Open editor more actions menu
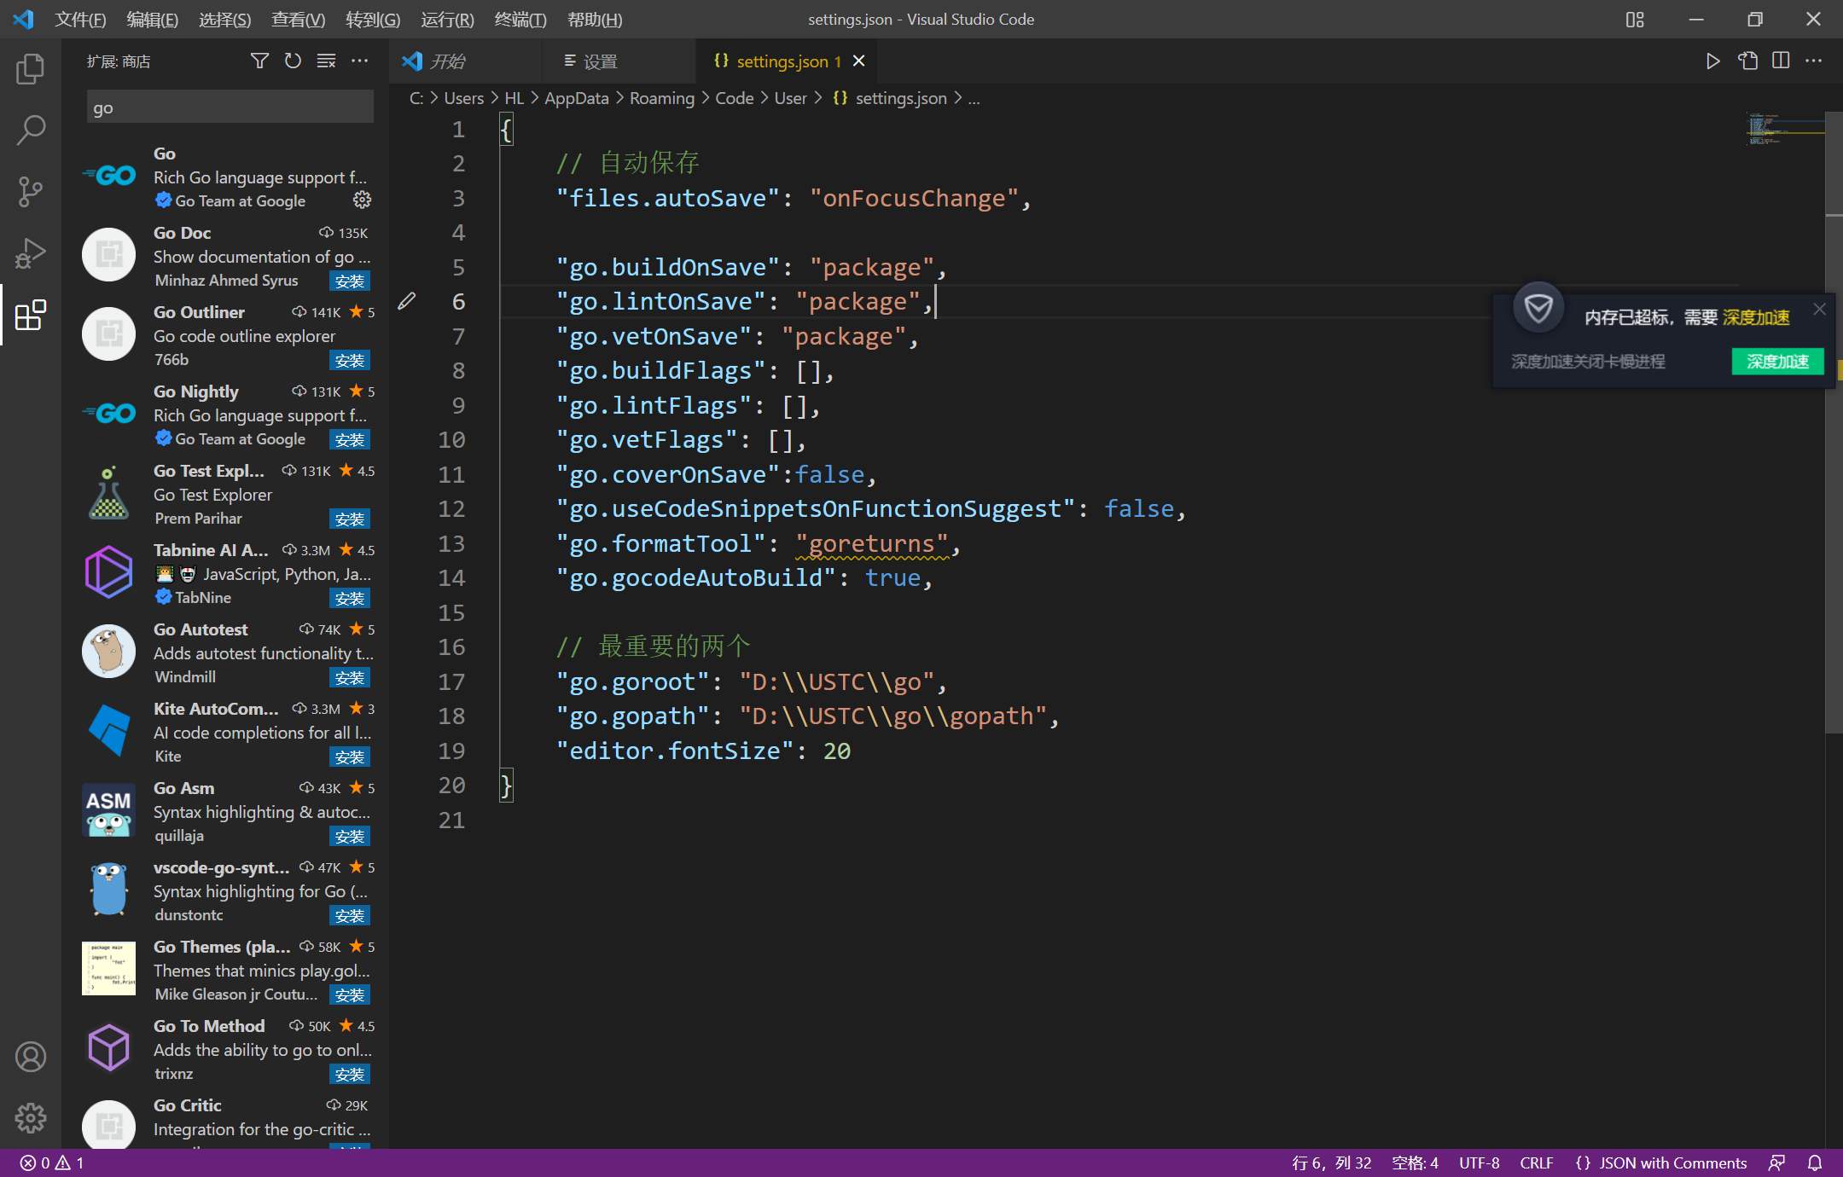 [1814, 61]
